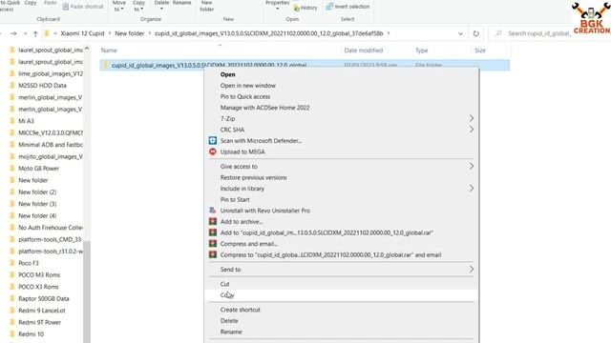Click the red MEGA upload icon
The width and height of the screenshot is (611, 343).
[x=212, y=151]
